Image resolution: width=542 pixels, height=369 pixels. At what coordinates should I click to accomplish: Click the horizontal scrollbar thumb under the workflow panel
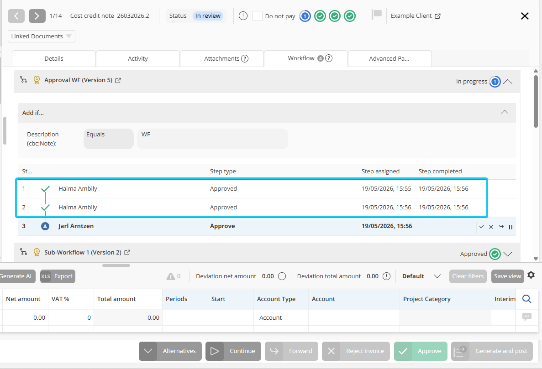click(x=116, y=265)
